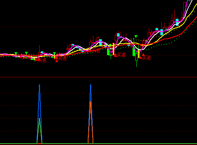Click the red star left of second 买进 label
The width and height of the screenshot is (197, 145).
(x=36, y=60)
